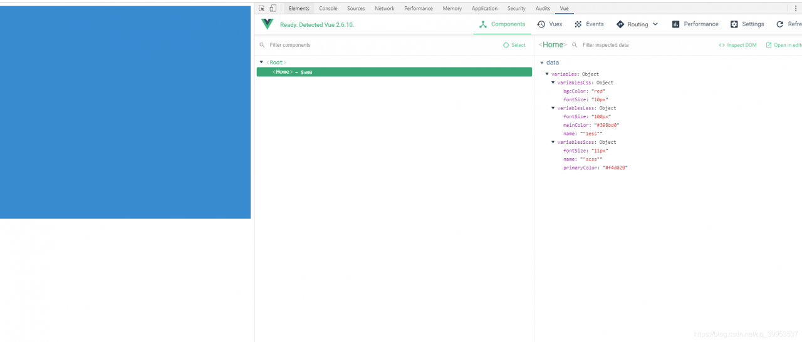This screenshot has height=342, width=802.
Task: Collapse the Root tree node
Action: point(261,63)
